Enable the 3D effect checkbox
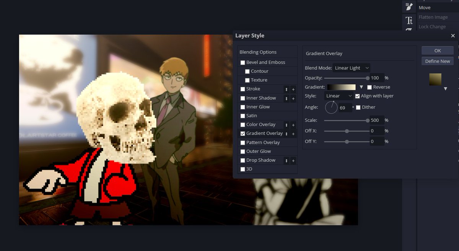459x251 pixels. click(243, 169)
